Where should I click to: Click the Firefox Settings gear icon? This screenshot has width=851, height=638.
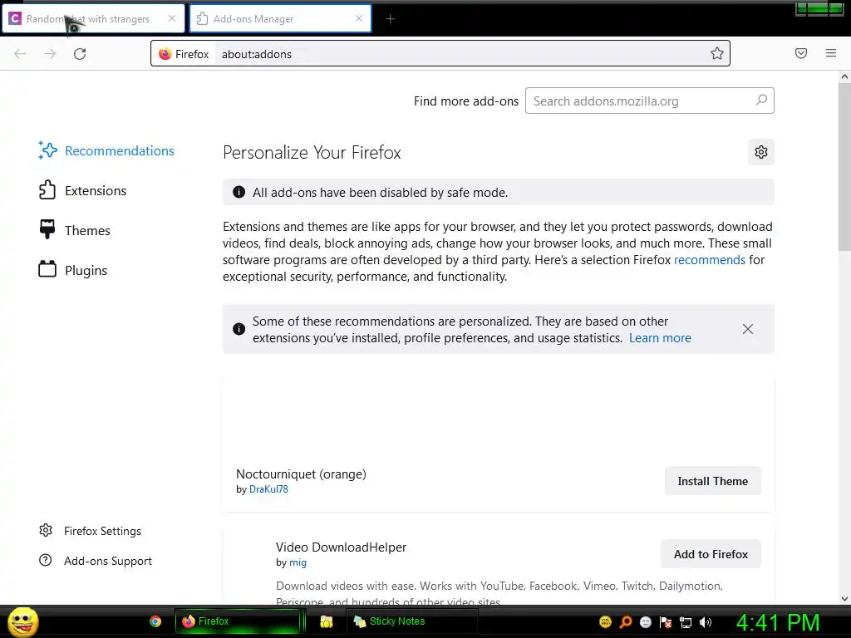click(x=46, y=530)
